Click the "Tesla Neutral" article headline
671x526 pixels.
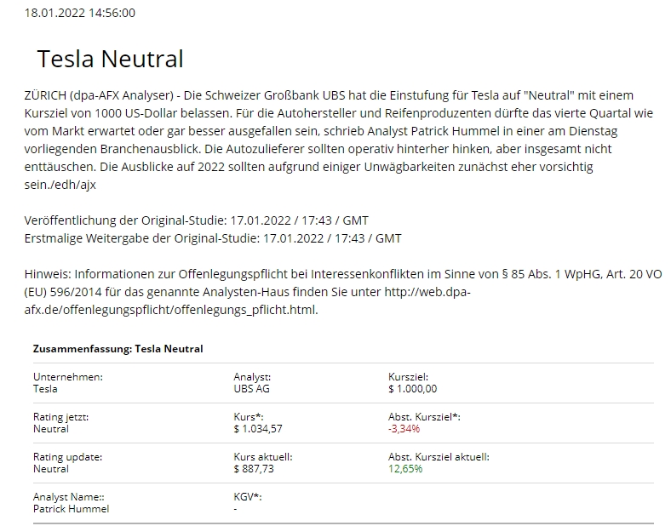click(111, 59)
